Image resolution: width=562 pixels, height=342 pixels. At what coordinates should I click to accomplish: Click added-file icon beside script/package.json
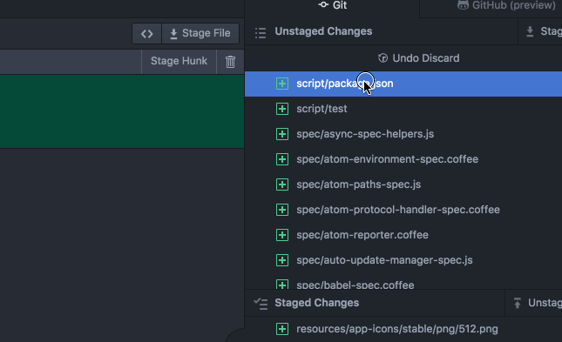(282, 84)
